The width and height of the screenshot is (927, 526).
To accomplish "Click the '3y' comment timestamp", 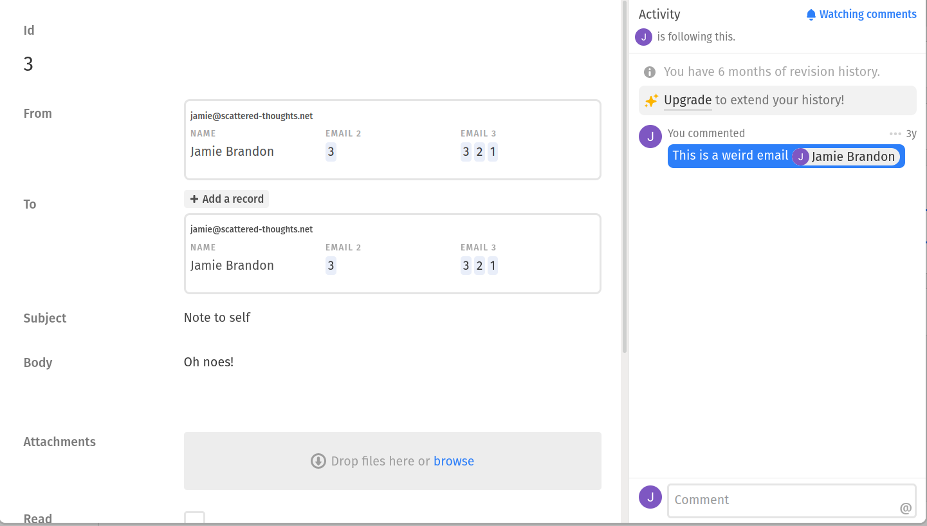I will pyautogui.click(x=911, y=134).
